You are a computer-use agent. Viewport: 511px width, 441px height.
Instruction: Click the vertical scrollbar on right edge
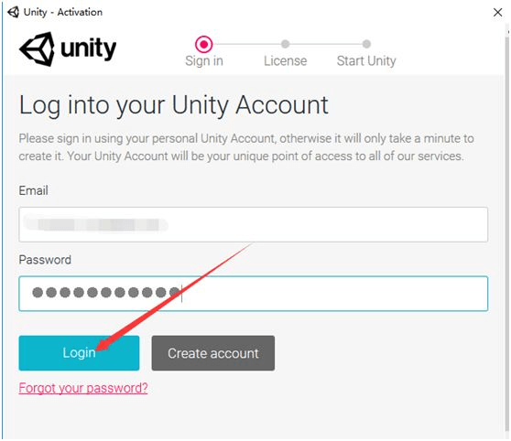pos(506,228)
